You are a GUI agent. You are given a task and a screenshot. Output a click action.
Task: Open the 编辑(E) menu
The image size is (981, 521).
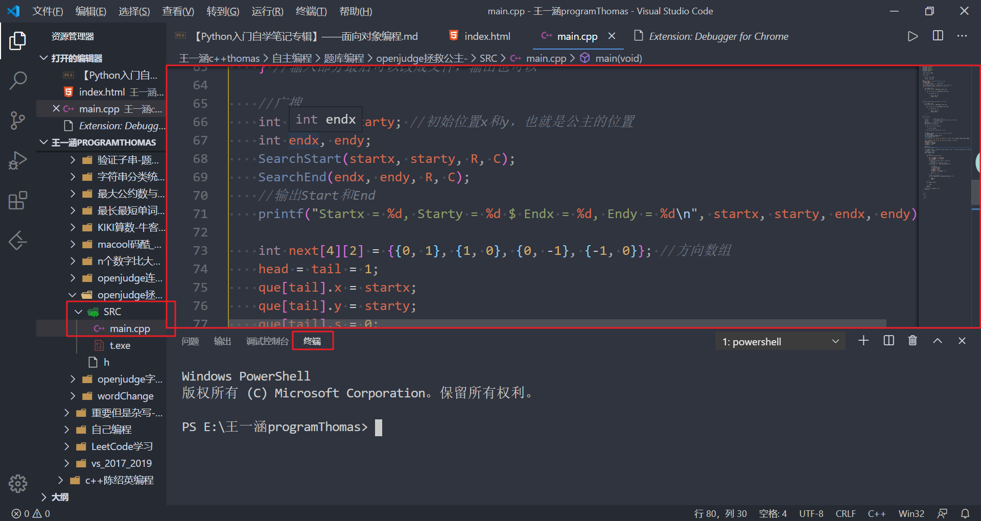(90, 11)
